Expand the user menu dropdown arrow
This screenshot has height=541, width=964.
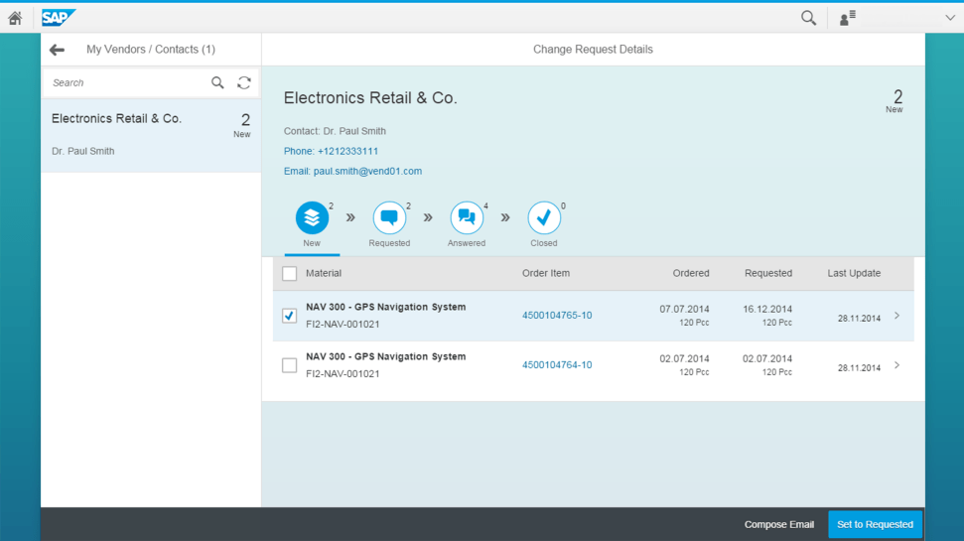point(949,18)
